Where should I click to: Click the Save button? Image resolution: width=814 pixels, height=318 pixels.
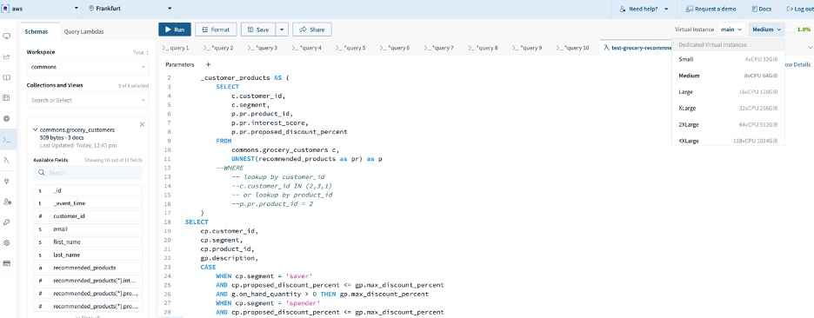pos(258,30)
